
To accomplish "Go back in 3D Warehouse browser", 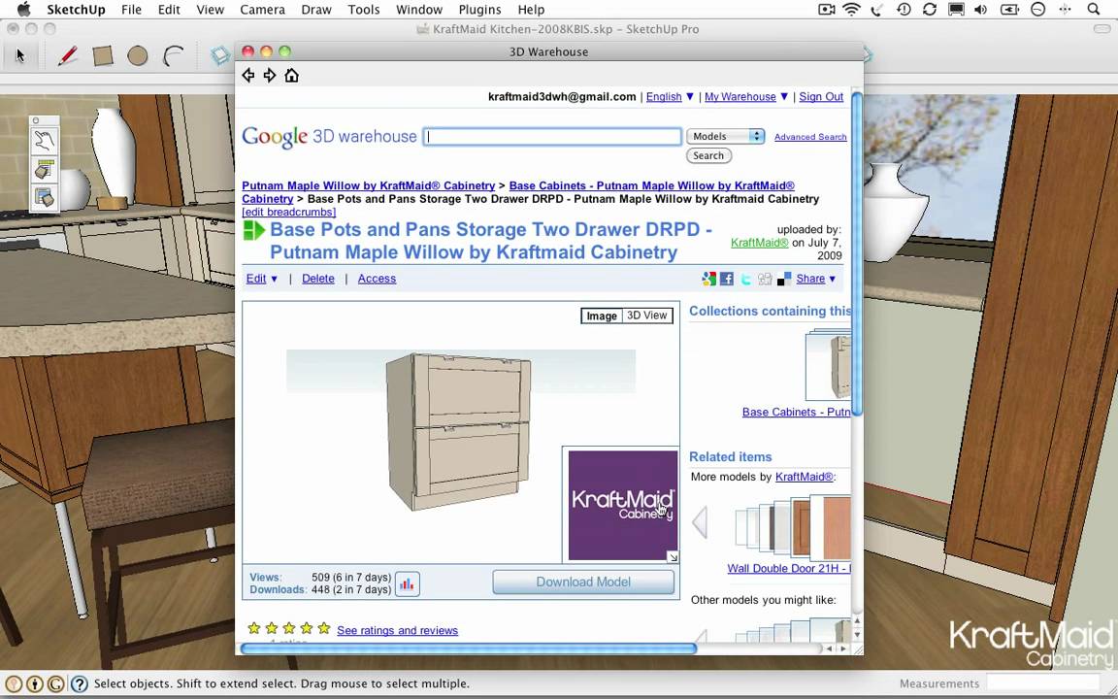I will pyautogui.click(x=248, y=75).
